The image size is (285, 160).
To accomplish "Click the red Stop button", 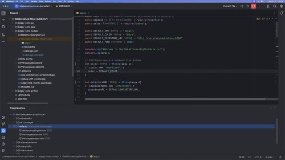I will (x=253, y=6).
